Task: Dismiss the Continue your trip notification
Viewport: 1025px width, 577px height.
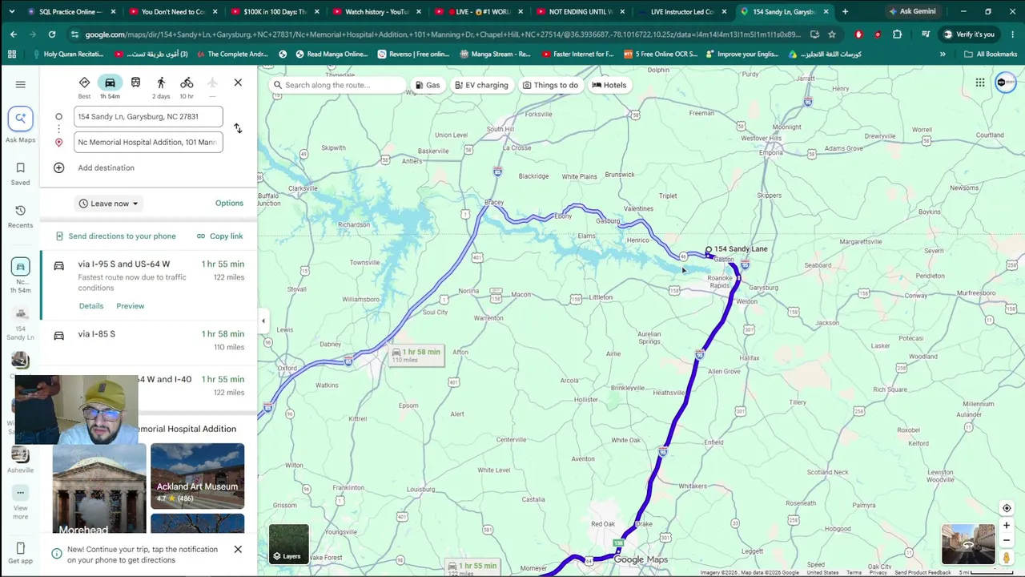Action: tap(238, 550)
